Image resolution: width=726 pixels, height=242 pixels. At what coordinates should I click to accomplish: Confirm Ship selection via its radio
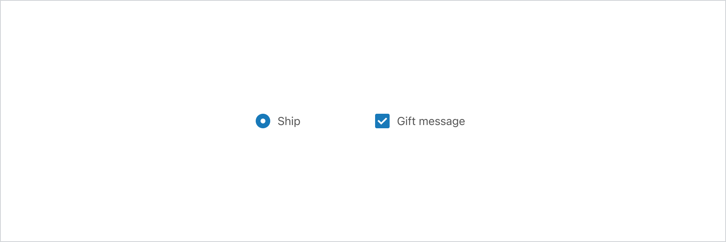[263, 121]
